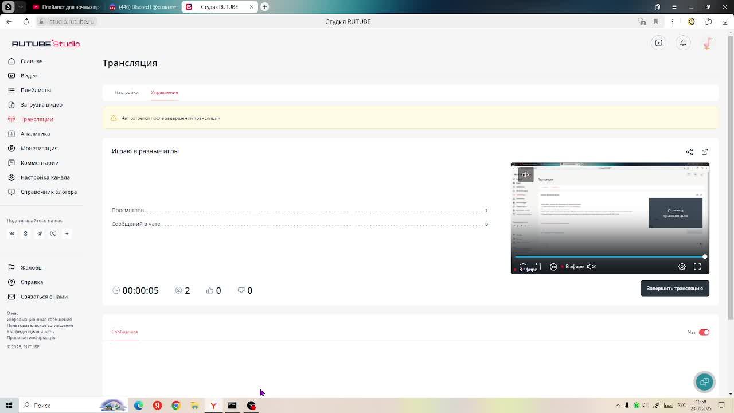Screen dimensions: 734x413
Task: Open Комментарии in the sidebar
Action: pos(40,163)
